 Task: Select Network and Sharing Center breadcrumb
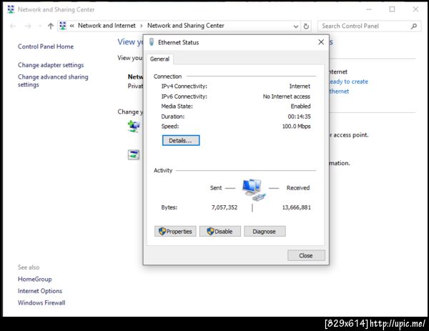tap(186, 26)
